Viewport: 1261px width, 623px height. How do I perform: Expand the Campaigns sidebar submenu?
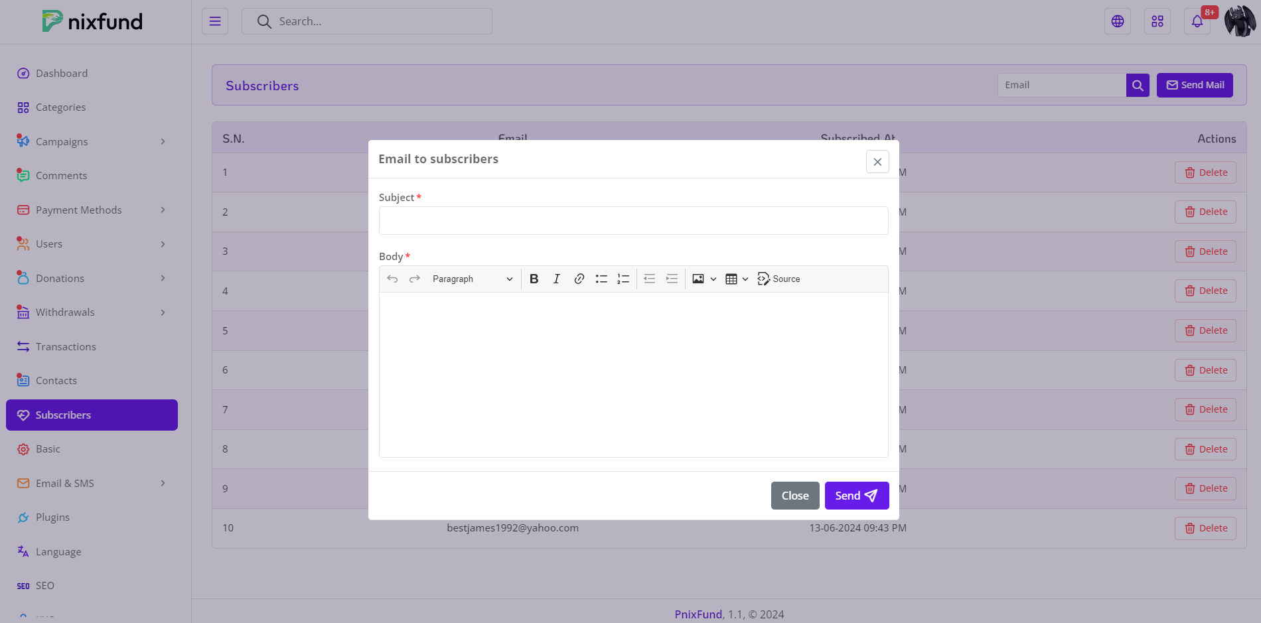pyautogui.click(x=92, y=142)
